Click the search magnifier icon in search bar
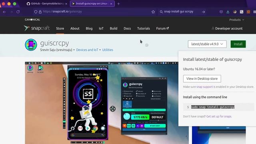Image resolution: width=256 pixels, height=144 pixels. [161, 12]
